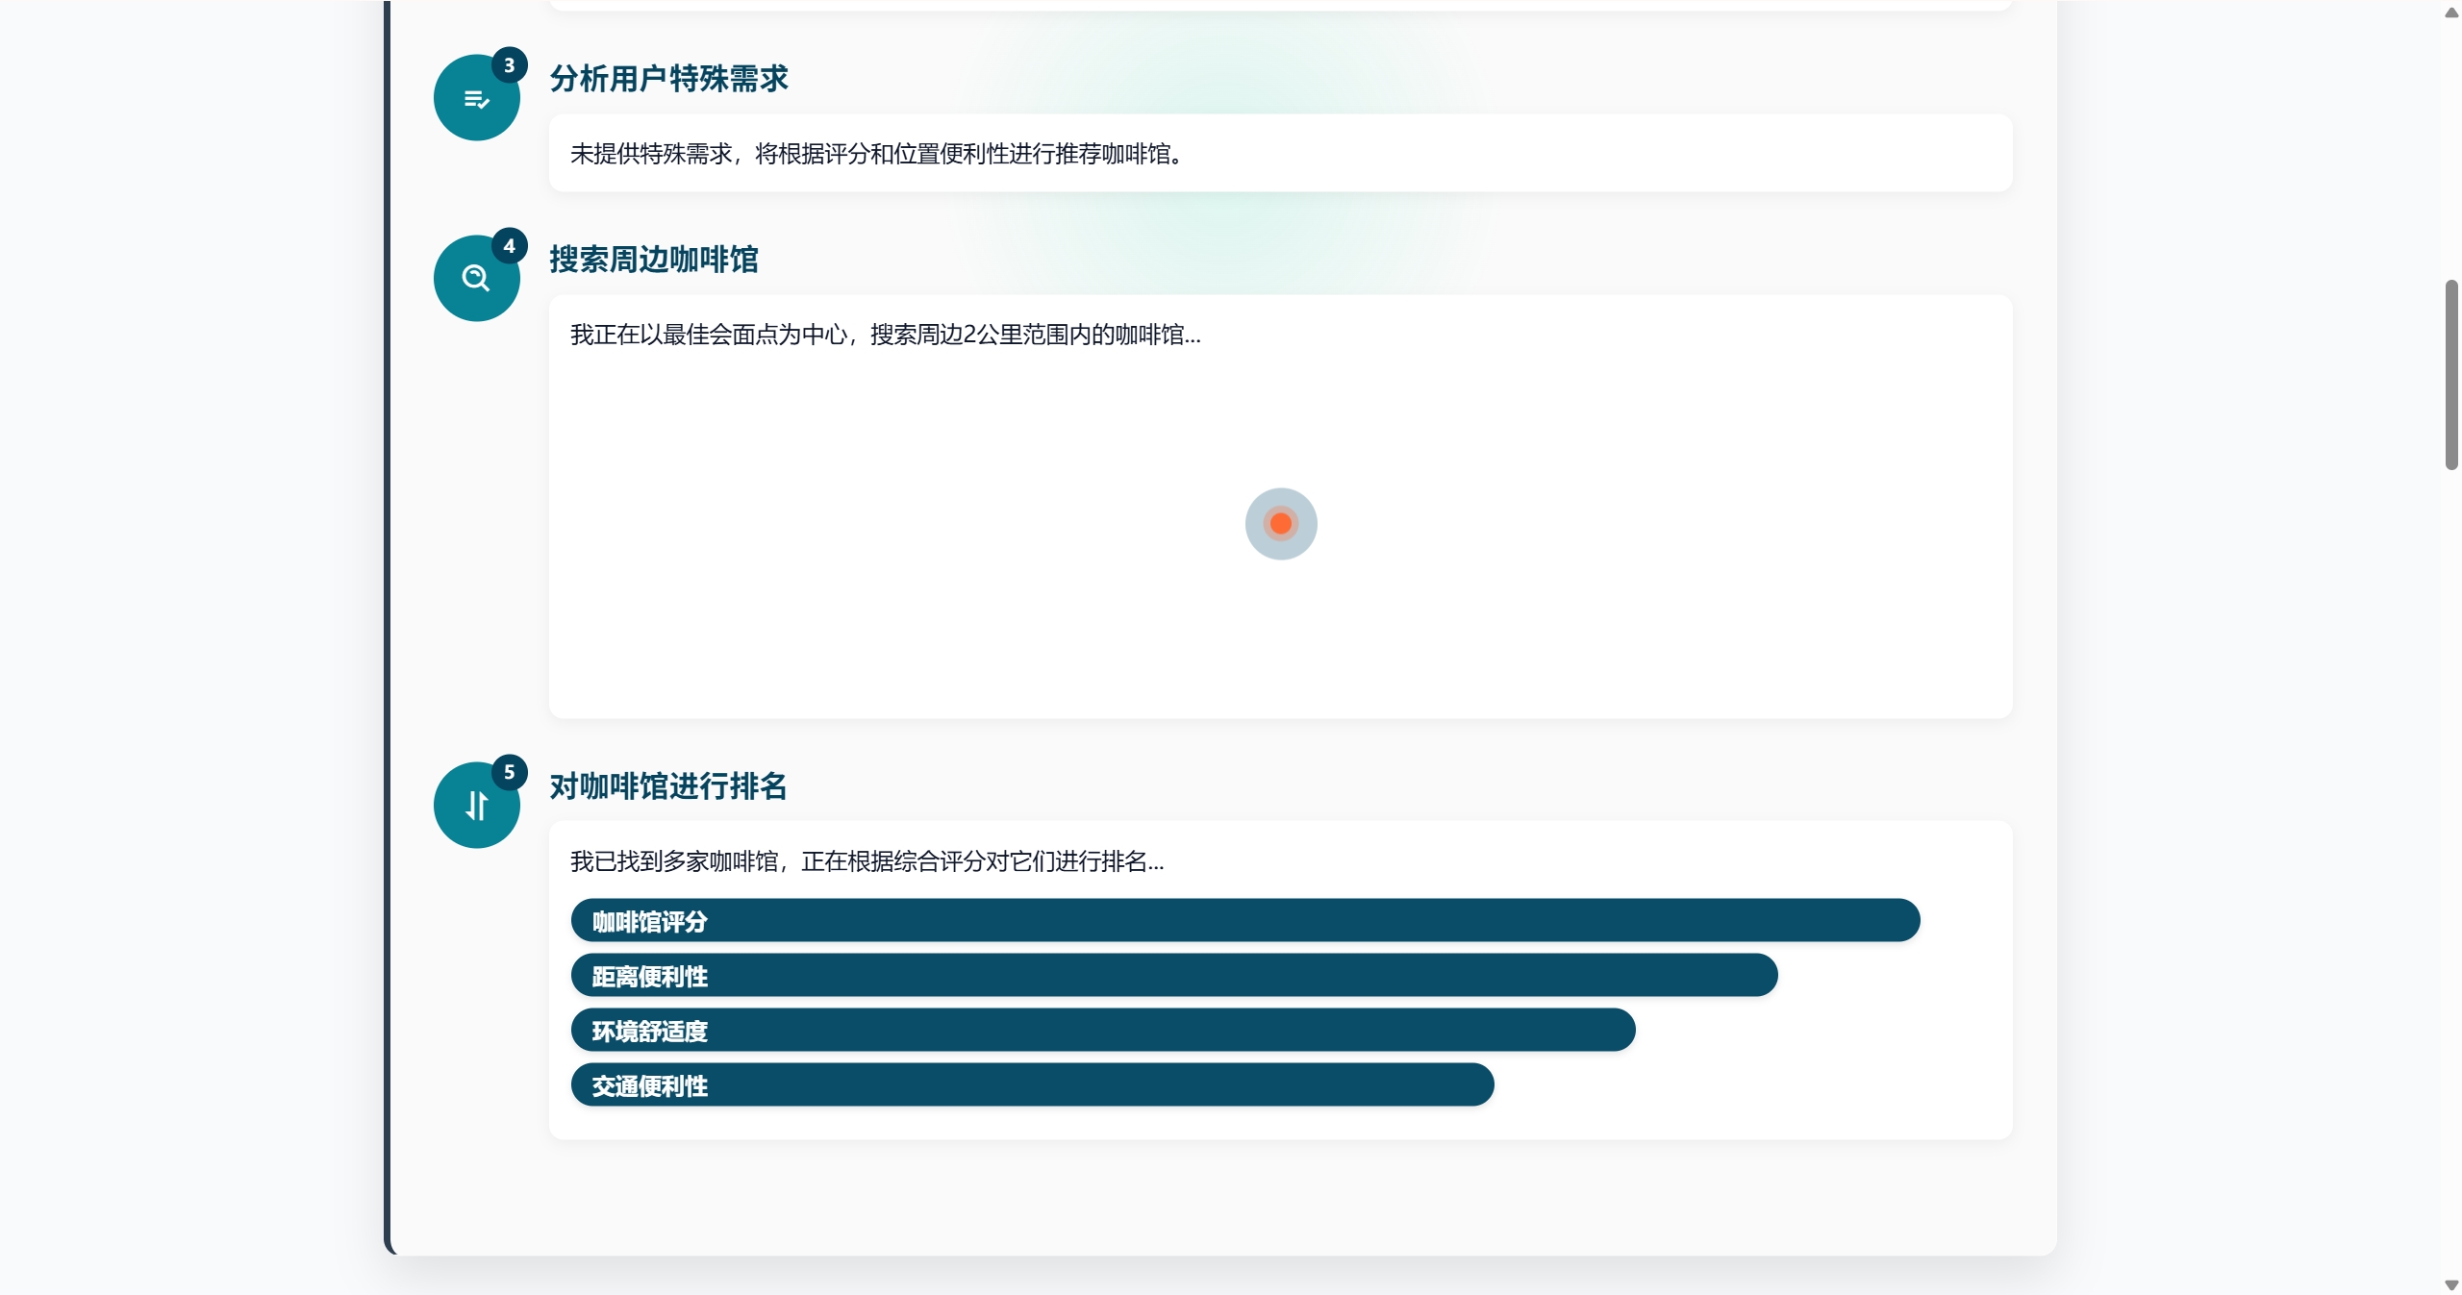Click the vertical scrollbar thumb
This screenshot has height=1295, width=2462.
2450,375
